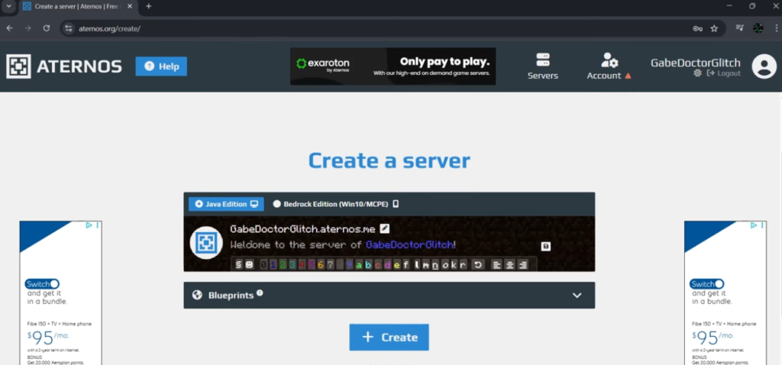Click the user profile avatar icon
The width and height of the screenshot is (782, 365).
pyautogui.click(x=764, y=66)
